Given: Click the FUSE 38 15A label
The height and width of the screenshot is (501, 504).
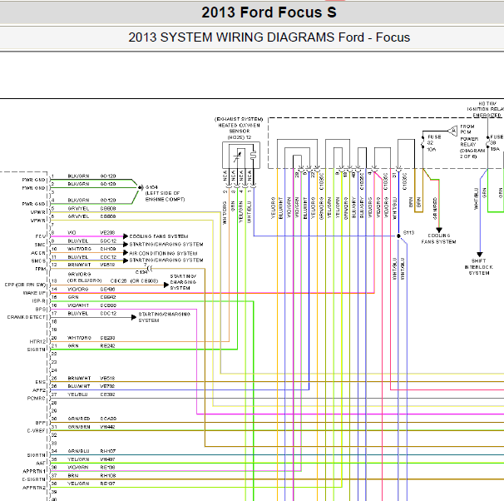Looking at the screenshot, I should click(497, 143).
